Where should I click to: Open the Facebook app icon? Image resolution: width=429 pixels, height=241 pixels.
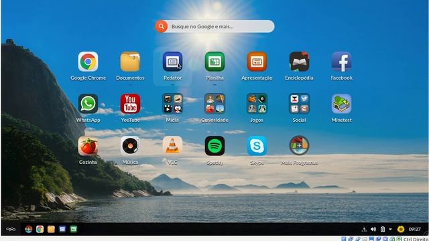[x=341, y=62]
